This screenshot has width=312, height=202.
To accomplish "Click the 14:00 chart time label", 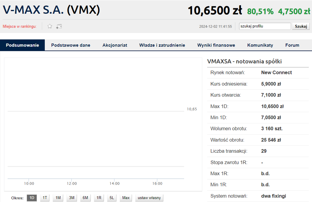I will [x=115, y=184].
